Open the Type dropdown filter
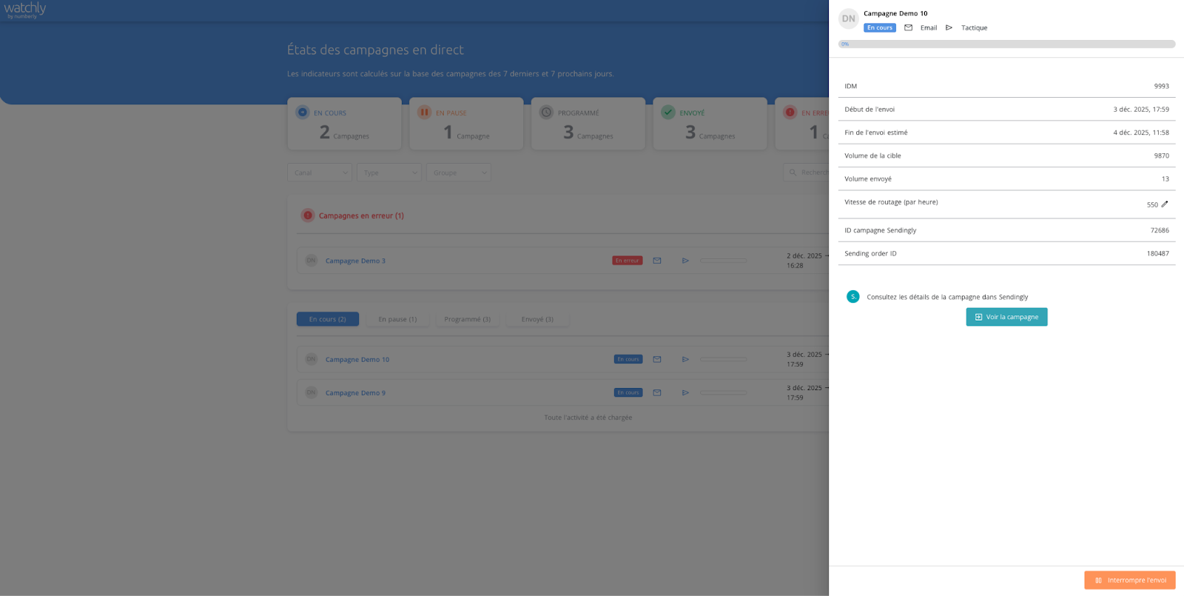Image resolution: width=1184 pixels, height=596 pixels. (x=389, y=173)
